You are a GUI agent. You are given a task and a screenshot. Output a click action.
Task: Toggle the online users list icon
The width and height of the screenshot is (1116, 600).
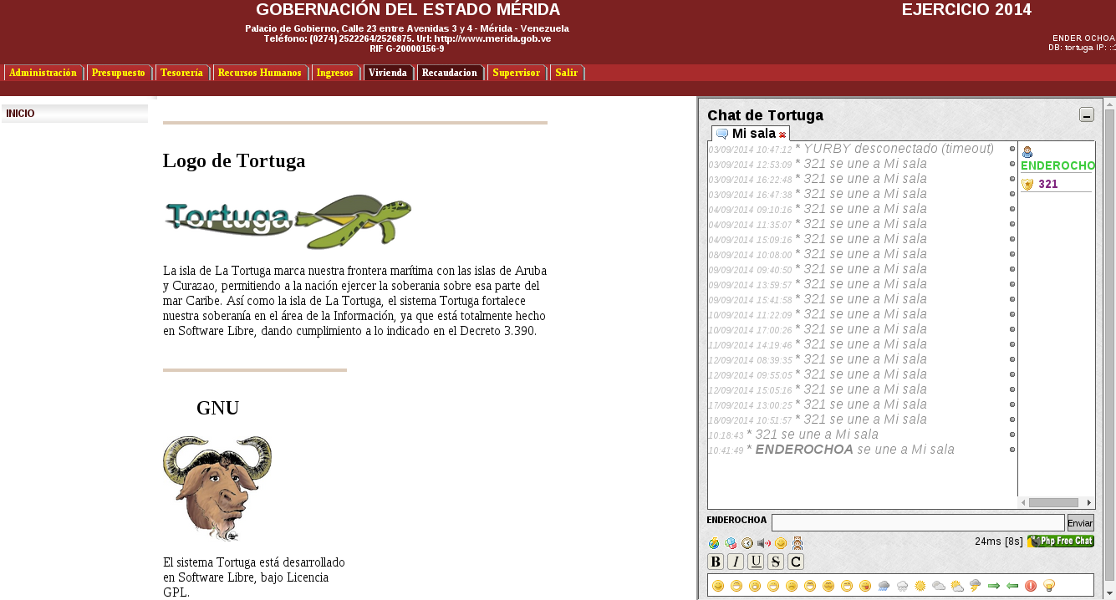798,543
